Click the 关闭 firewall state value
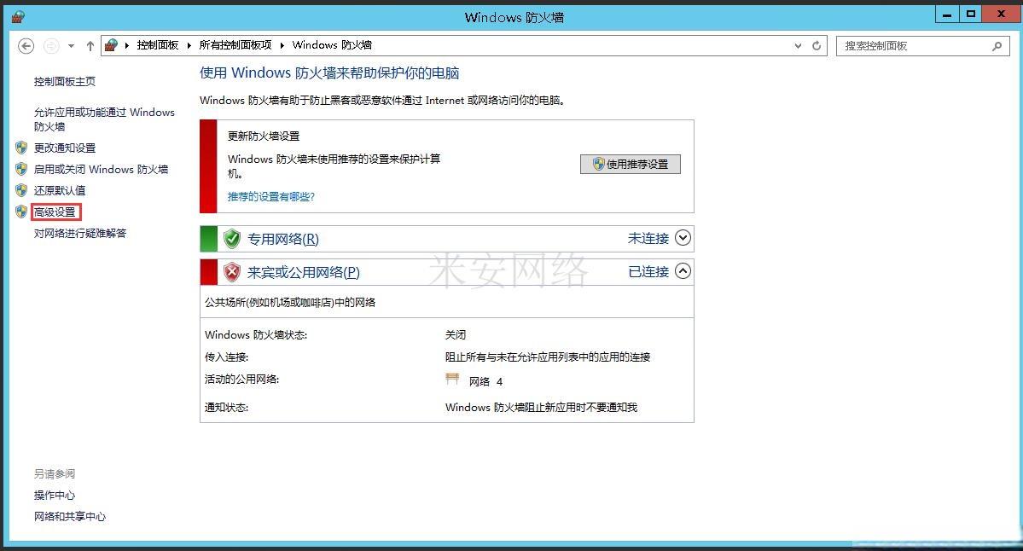1023x551 pixels. (456, 335)
